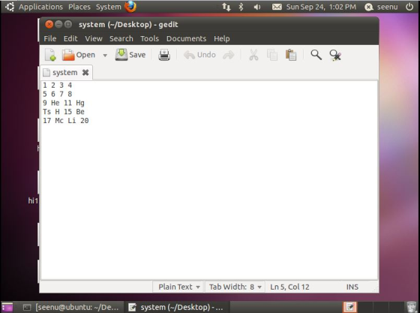Expand recent files arrow next to Open
This screenshot has width=420, height=313.
[x=105, y=56]
